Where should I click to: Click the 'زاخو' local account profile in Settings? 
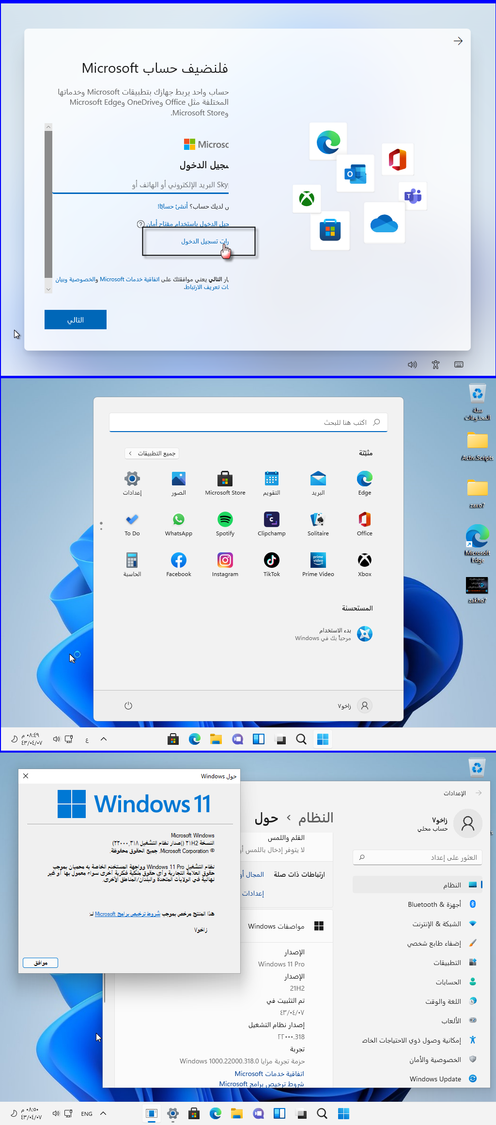pos(449,823)
